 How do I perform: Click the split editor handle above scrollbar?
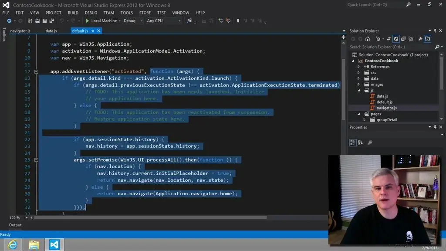[343, 37]
